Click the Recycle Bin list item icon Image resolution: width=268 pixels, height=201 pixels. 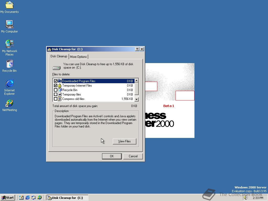pyautogui.click(x=60, y=90)
